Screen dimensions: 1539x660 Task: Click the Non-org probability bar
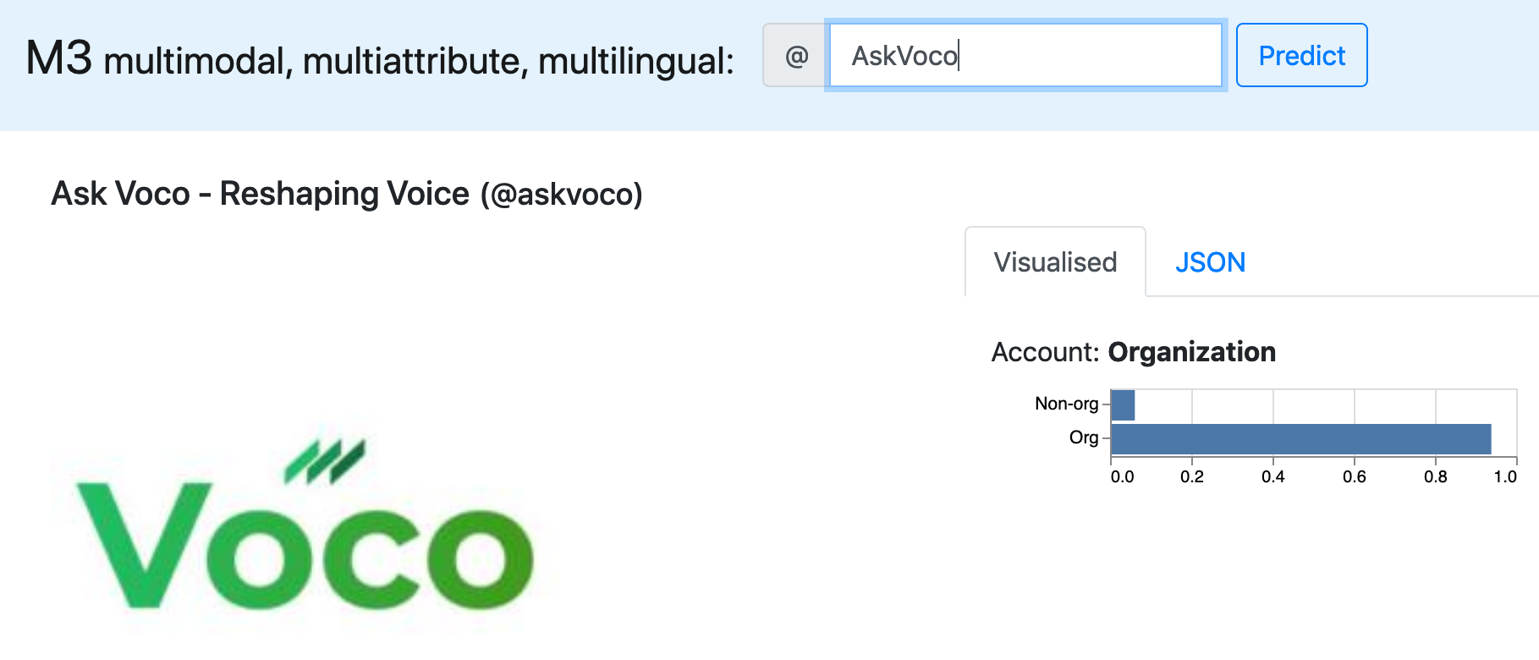1123,404
